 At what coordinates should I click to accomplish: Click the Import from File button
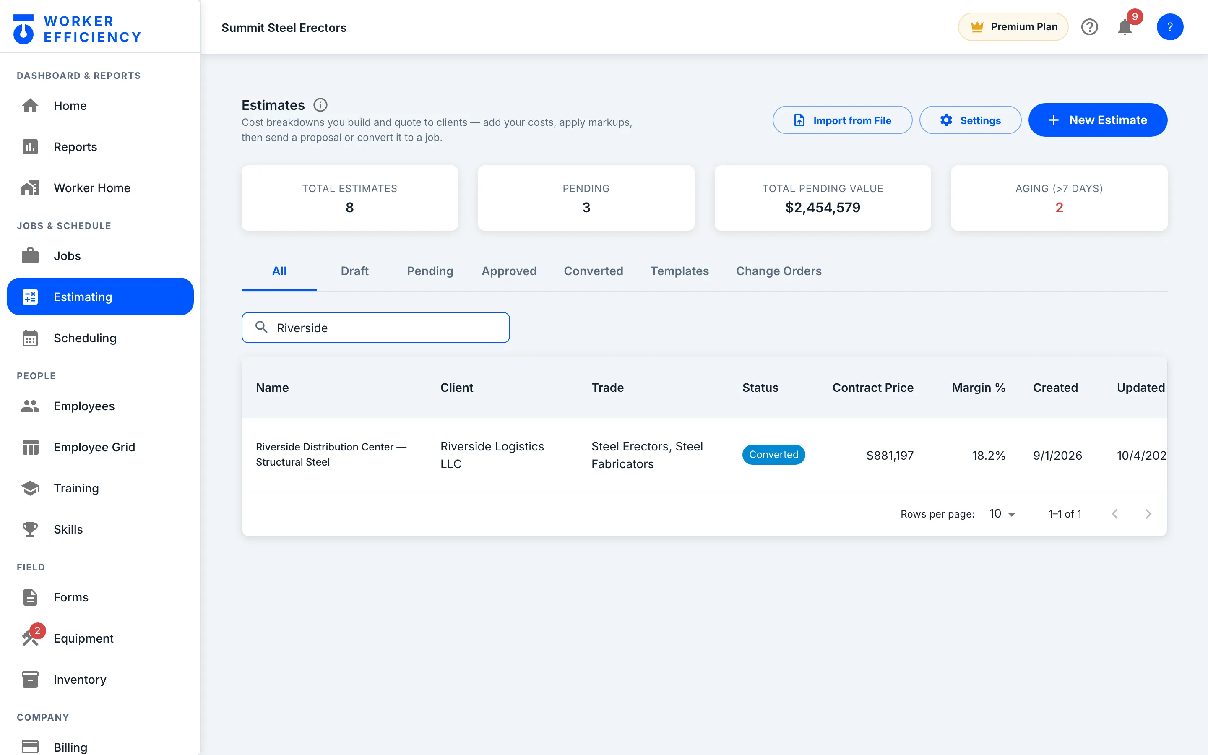842,120
